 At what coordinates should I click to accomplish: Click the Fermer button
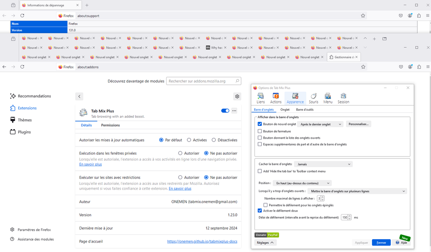pyautogui.click(x=381, y=243)
